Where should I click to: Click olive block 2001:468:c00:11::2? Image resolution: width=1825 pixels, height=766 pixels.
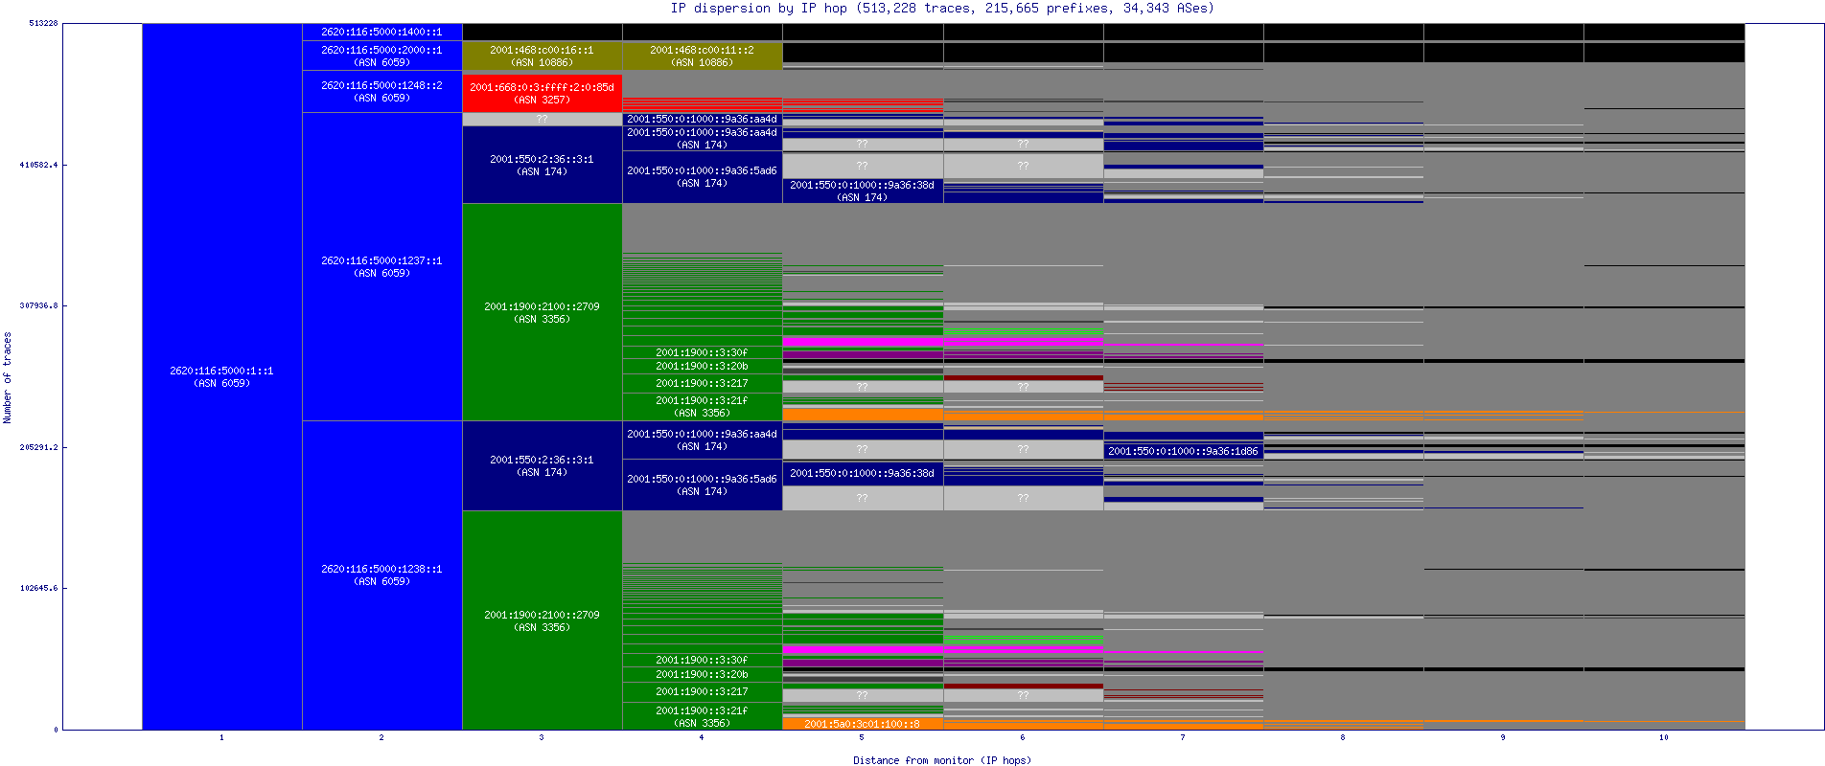pos(703,56)
